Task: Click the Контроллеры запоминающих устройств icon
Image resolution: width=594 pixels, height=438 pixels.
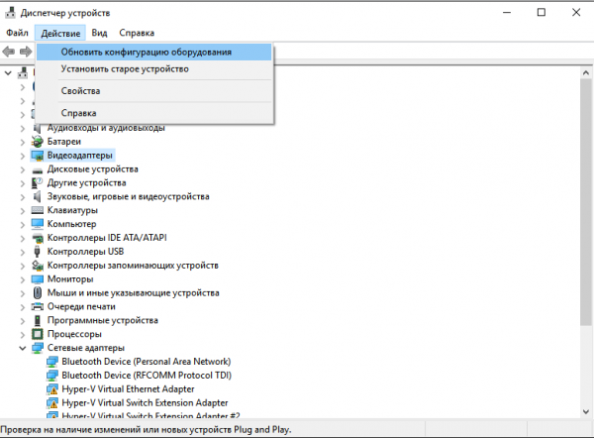Action: tap(38, 266)
